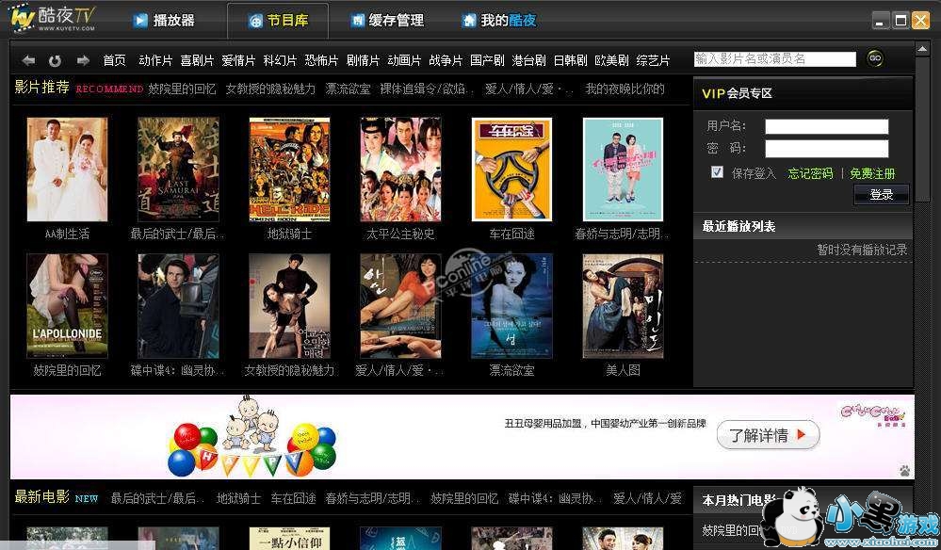Select the 日韩剧 category

click(x=570, y=60)
